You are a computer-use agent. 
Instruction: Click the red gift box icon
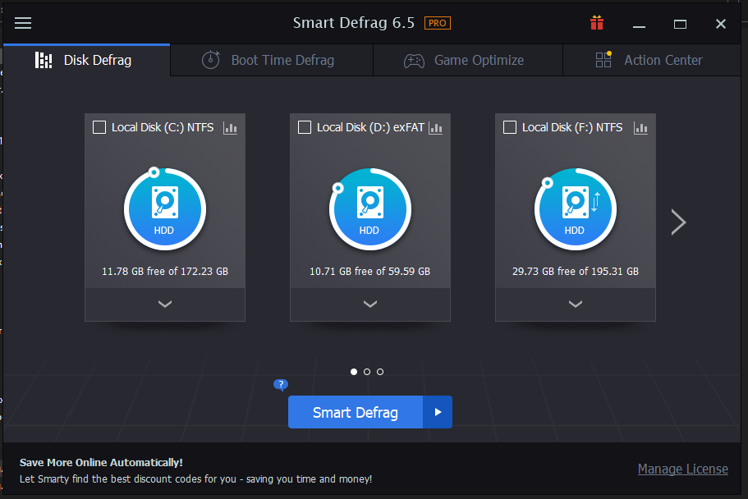click(597, 22)
